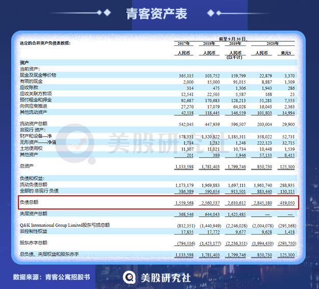Click the value 51,281
319x289 pixels.
click(x=265, y=100)
